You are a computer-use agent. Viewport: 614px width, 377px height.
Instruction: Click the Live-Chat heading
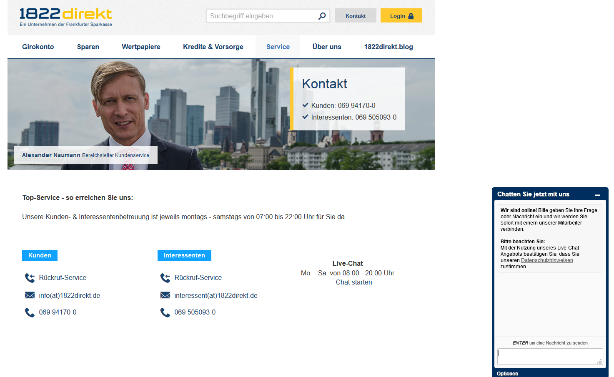348,264
